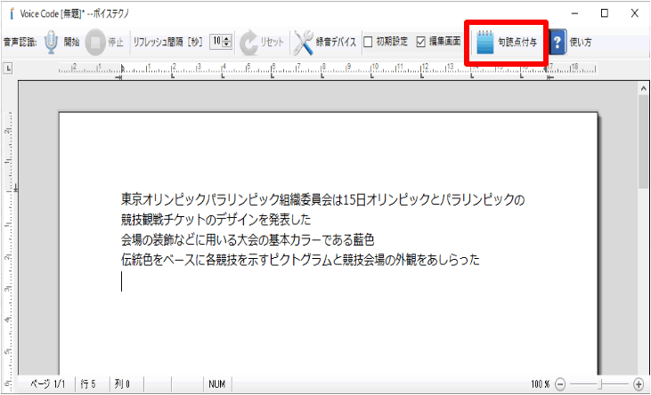
Task: Toggle the 初期設定 checkbox
Action: tap(368, 42)
